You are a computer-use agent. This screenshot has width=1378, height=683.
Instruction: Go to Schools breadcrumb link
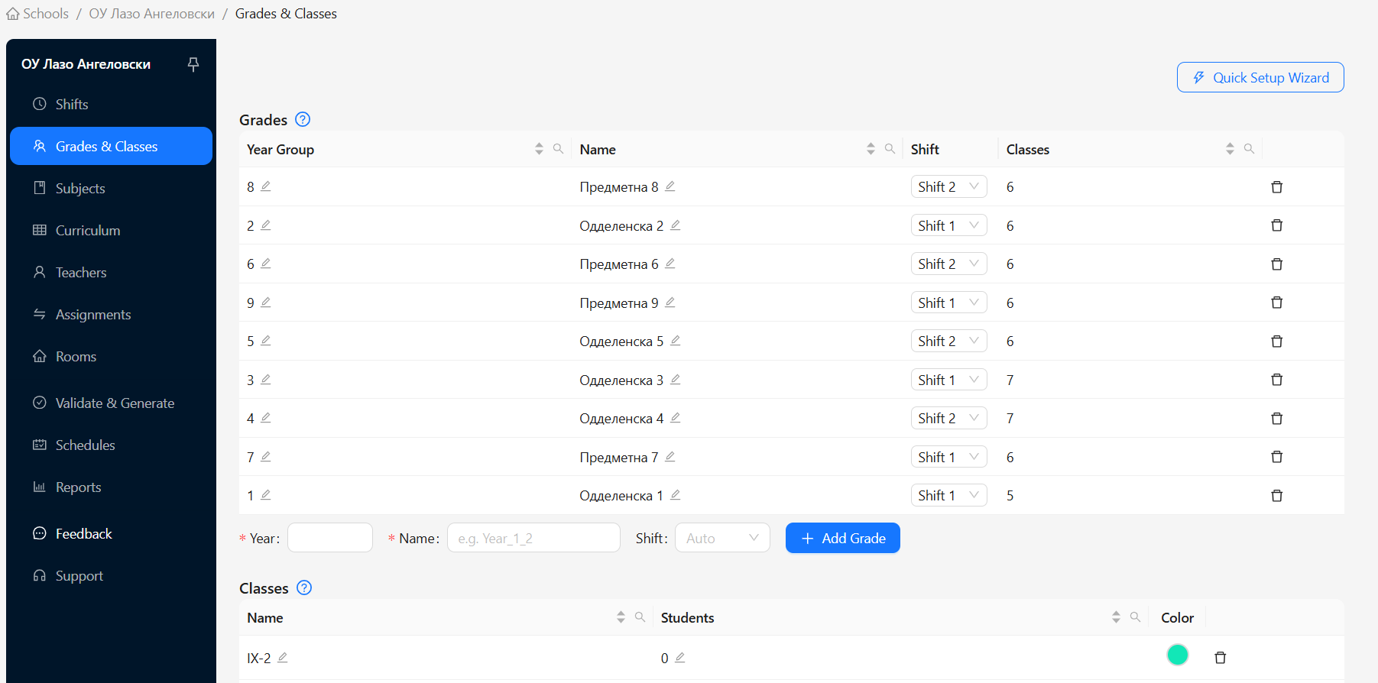pos(37,14)
